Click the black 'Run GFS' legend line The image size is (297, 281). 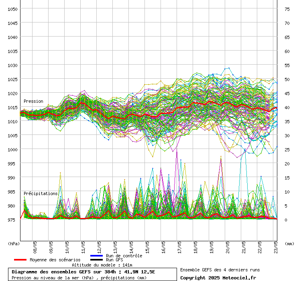tap(96, 260)
